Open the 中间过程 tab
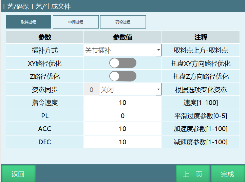Viewport: 245px width, 182px height. coord(76,22)
